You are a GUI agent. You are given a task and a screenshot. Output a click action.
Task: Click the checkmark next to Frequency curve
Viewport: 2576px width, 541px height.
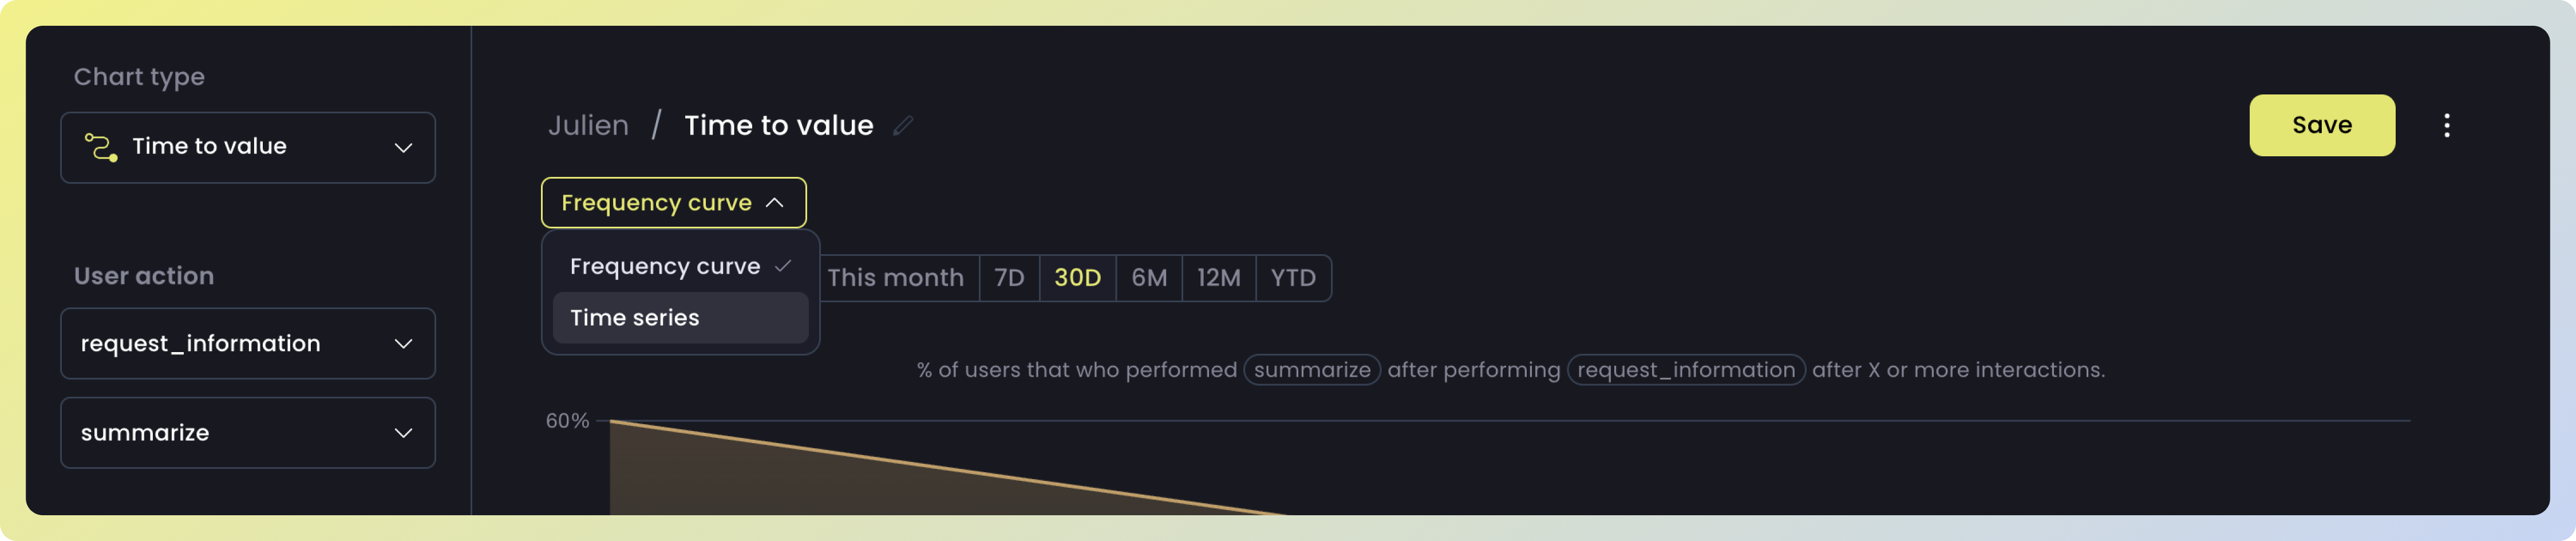[x=783, y=266]
